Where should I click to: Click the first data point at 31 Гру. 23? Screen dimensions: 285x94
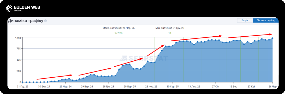(x=23, y=82)
